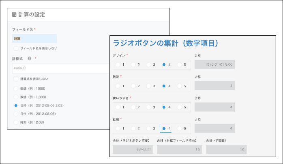The image size is (283, 164).
Task: Check 計算式を表示しない checkbox
Action: [x=16, y=79]
